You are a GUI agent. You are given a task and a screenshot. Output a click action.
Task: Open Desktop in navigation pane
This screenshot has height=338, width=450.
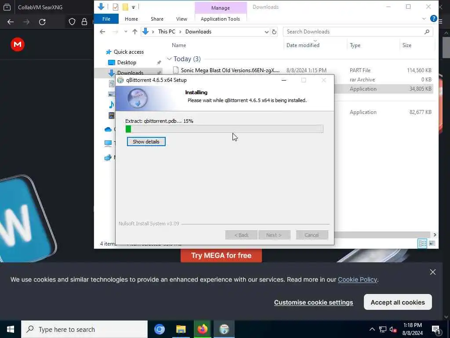coord(127,62)
